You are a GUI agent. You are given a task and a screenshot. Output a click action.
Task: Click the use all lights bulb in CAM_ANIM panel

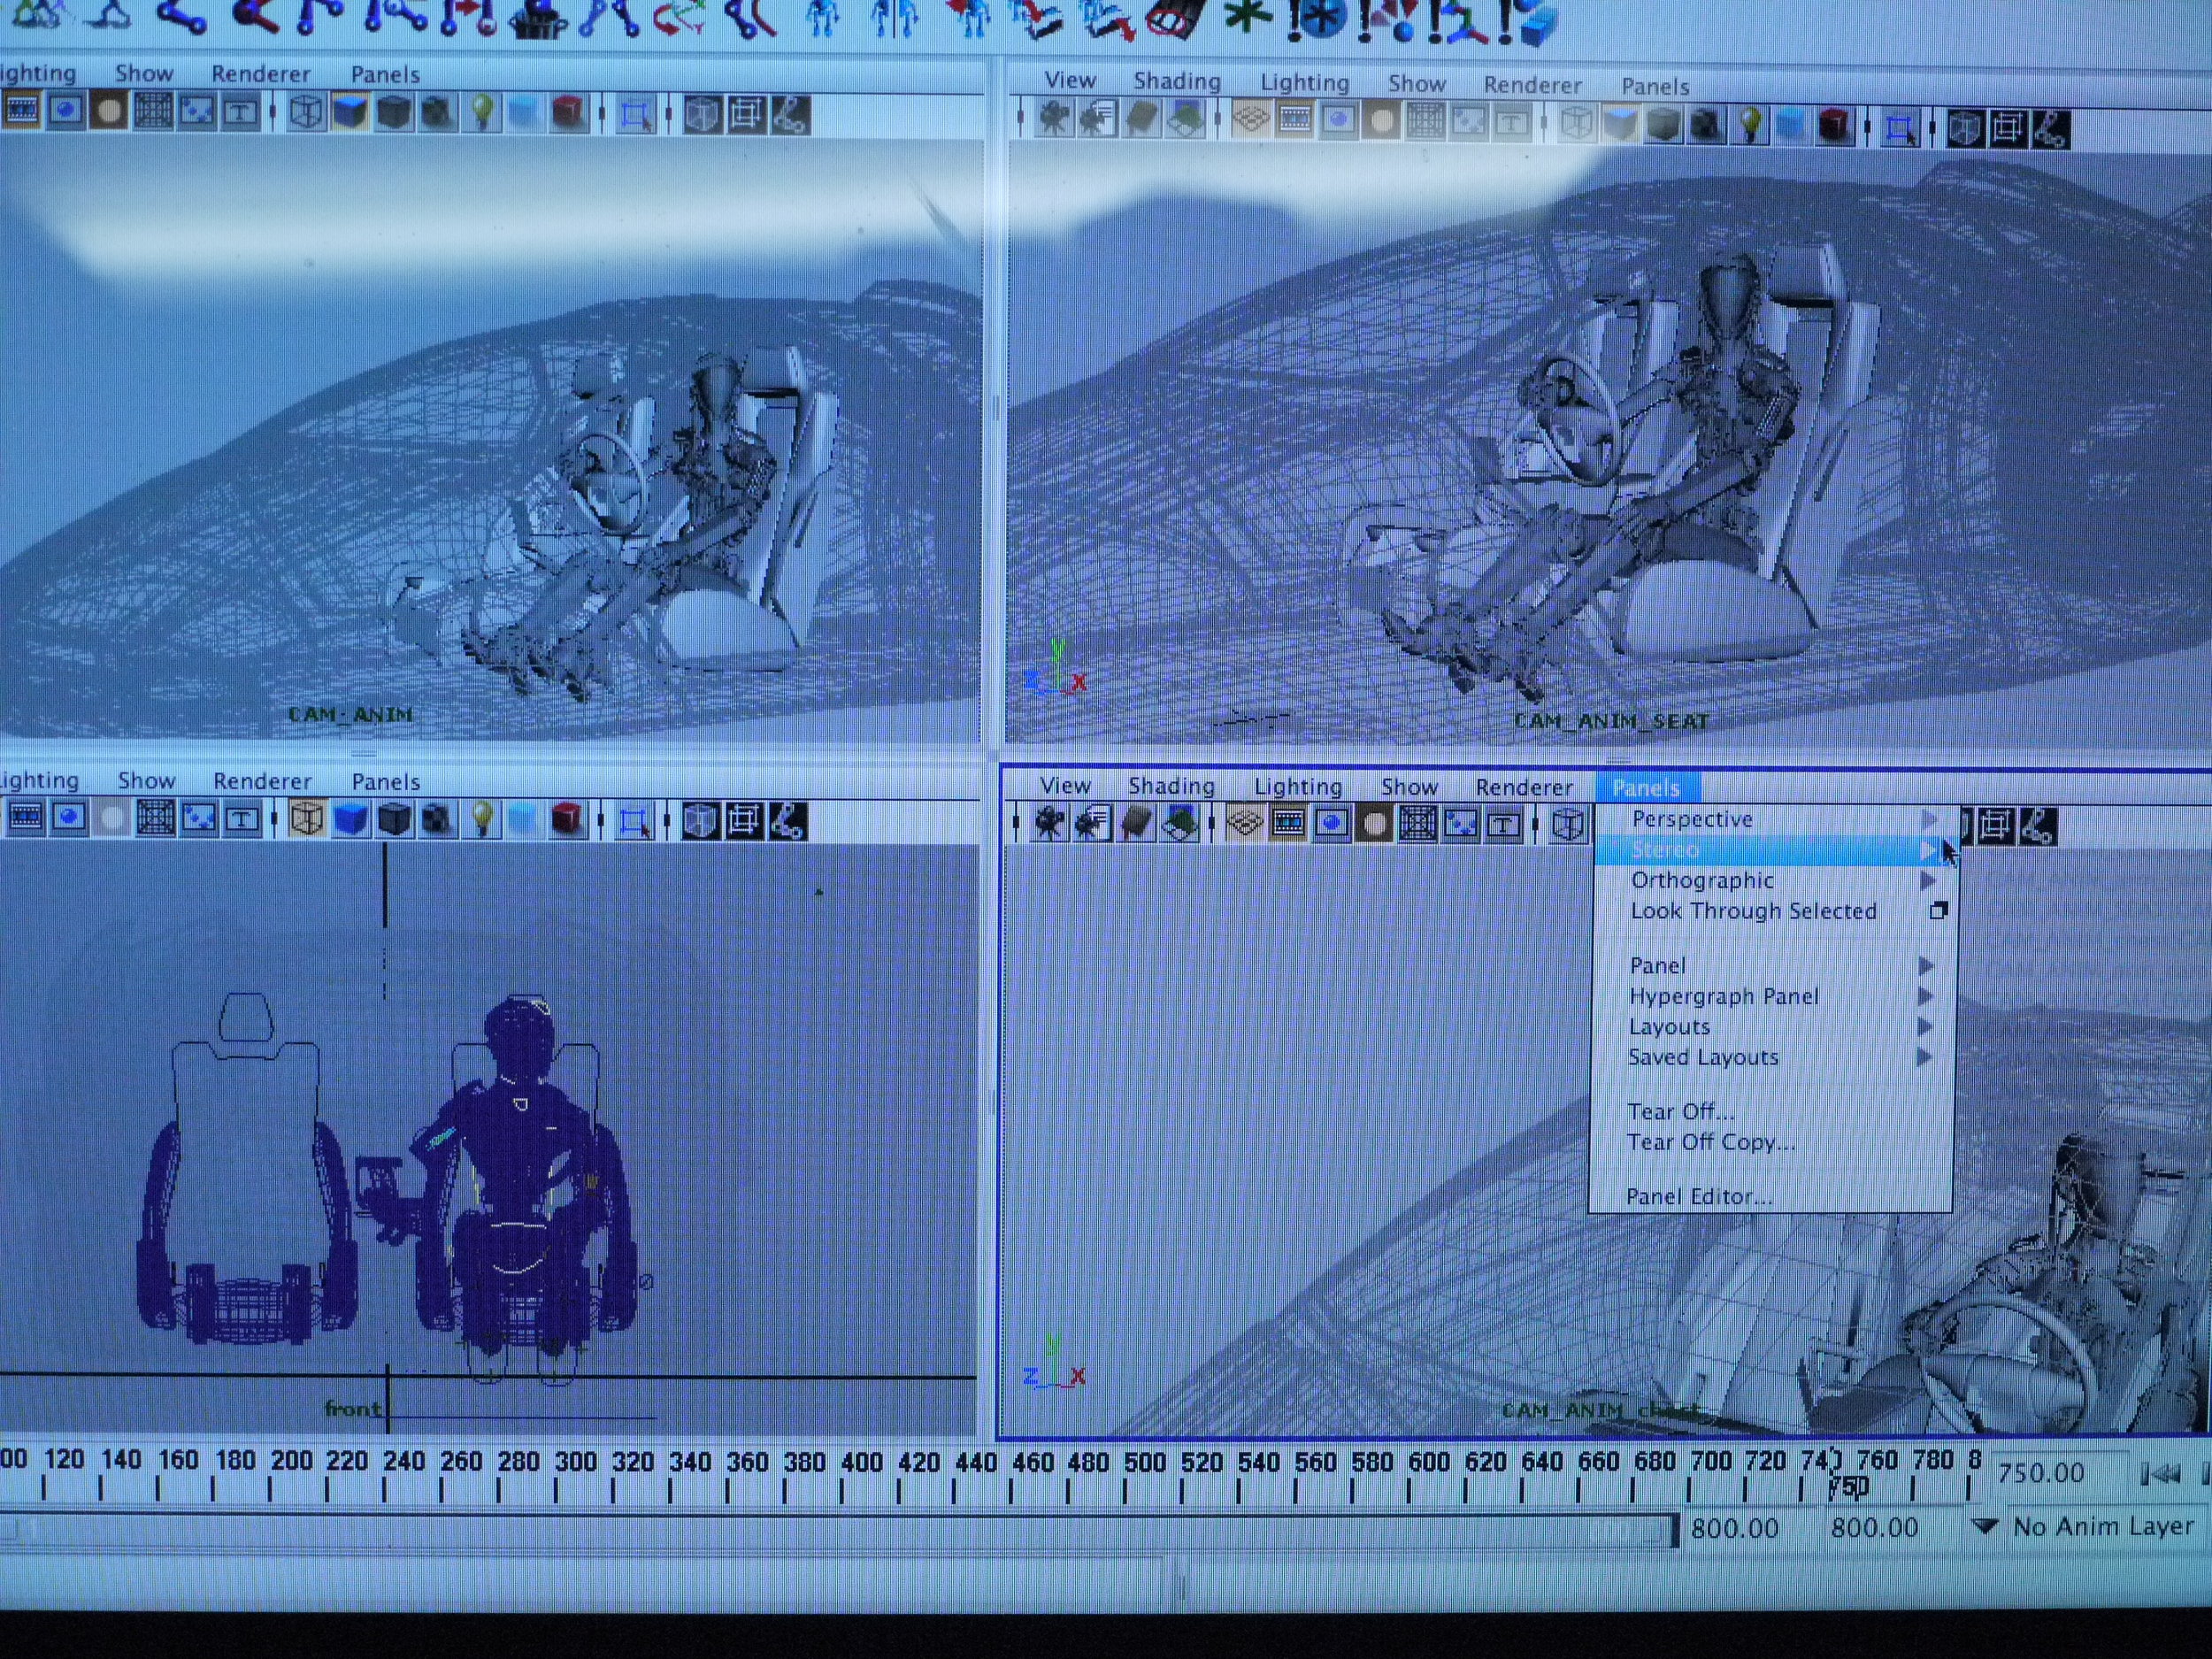(x=482, y=114)
